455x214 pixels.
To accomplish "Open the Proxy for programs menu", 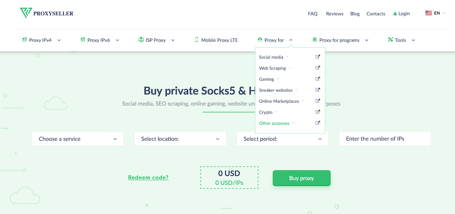I will coord(340,40).
